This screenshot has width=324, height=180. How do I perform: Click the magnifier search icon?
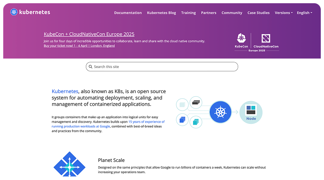pos(90,67)
